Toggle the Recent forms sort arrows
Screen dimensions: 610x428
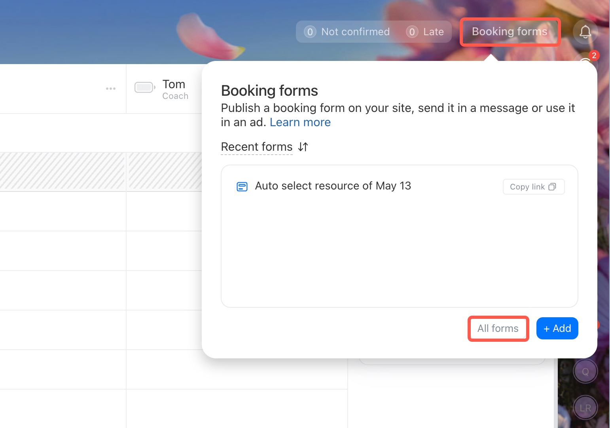[x=303, y=147]
